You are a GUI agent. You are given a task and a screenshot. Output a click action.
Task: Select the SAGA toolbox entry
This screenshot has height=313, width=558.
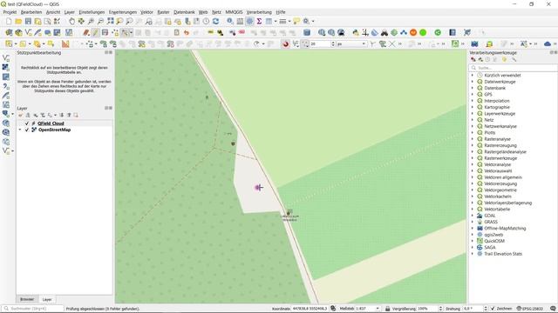pos(490,247)
